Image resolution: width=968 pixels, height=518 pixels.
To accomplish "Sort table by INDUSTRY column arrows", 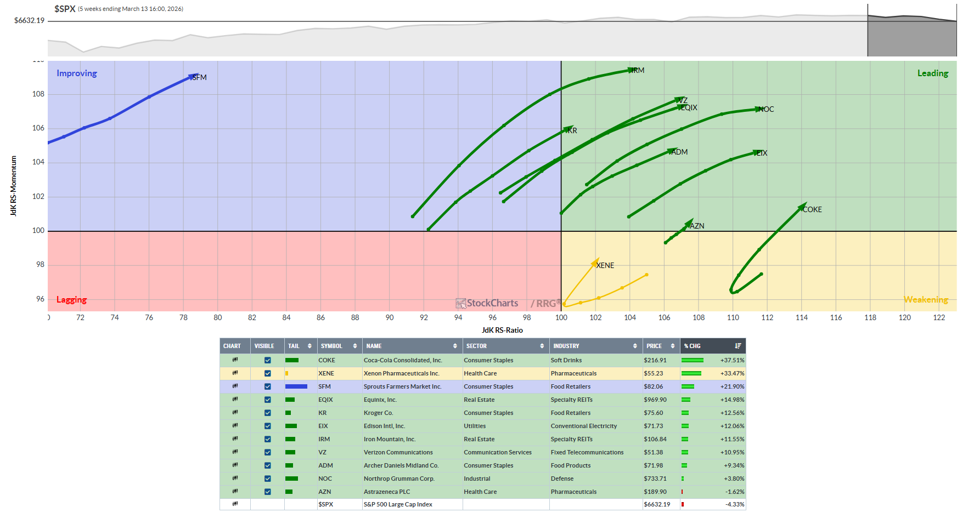I will [635, 346].
